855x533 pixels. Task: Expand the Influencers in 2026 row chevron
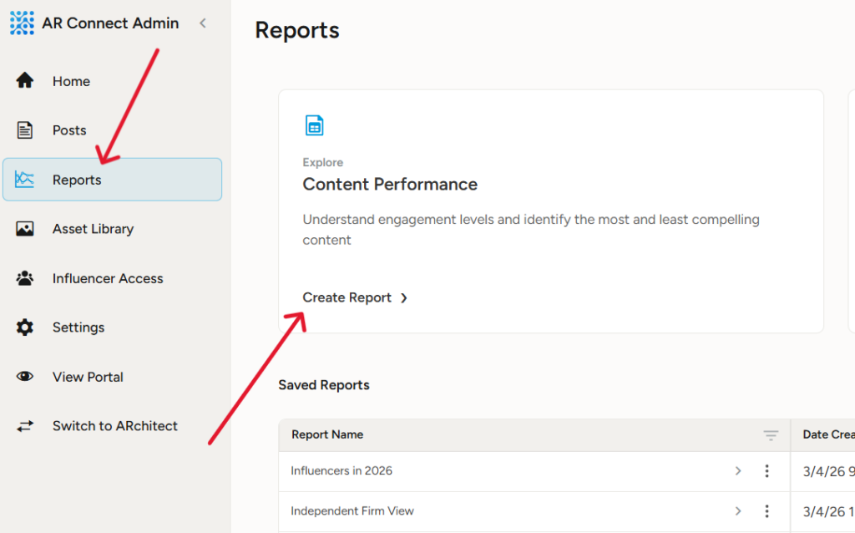click(x=737, y=470)
